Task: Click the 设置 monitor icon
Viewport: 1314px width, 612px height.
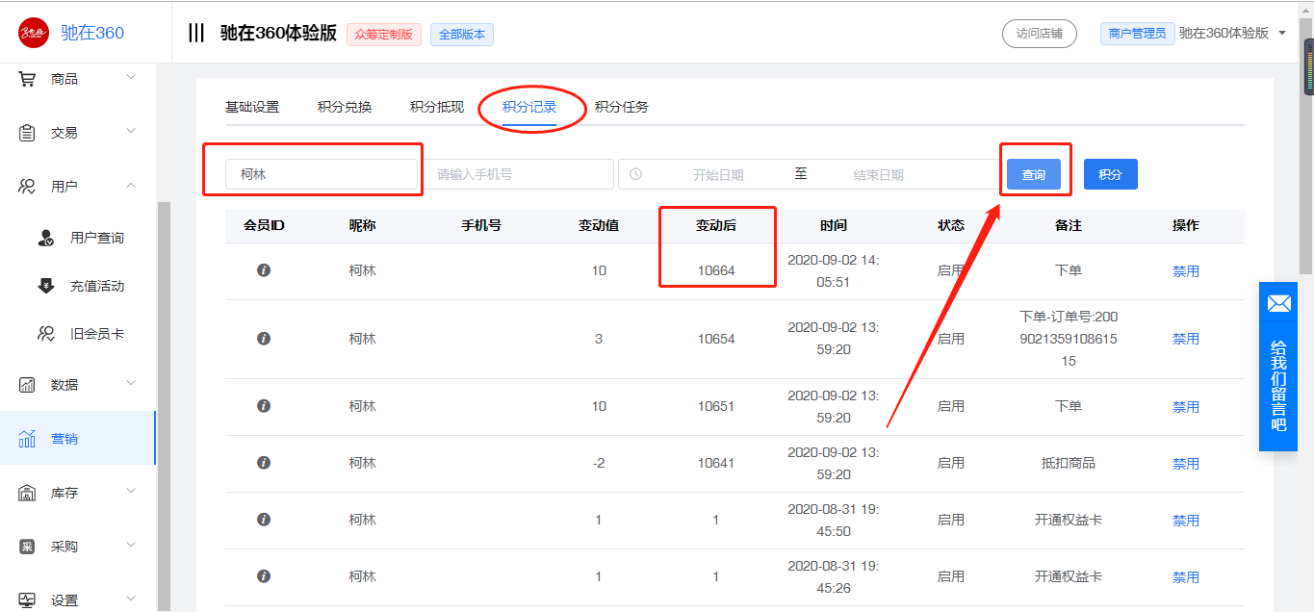Action: point(28,600)
